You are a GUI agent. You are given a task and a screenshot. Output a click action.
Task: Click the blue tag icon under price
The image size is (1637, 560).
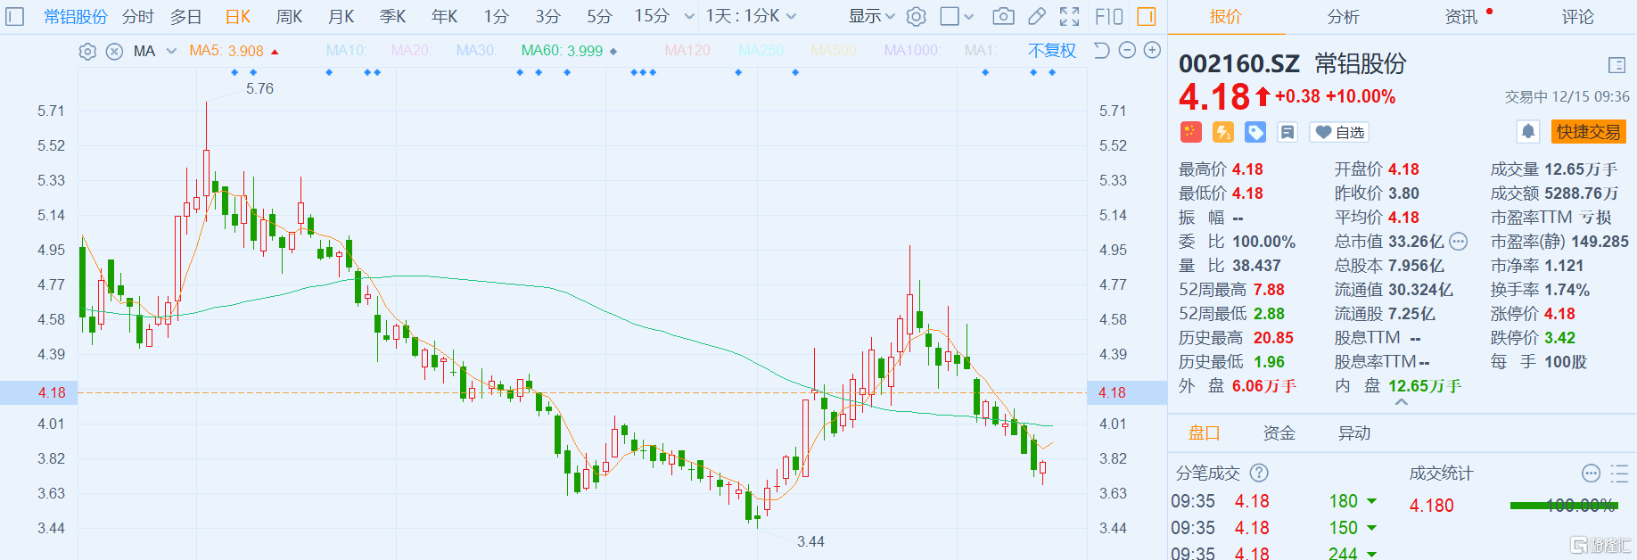(1255, 132)
